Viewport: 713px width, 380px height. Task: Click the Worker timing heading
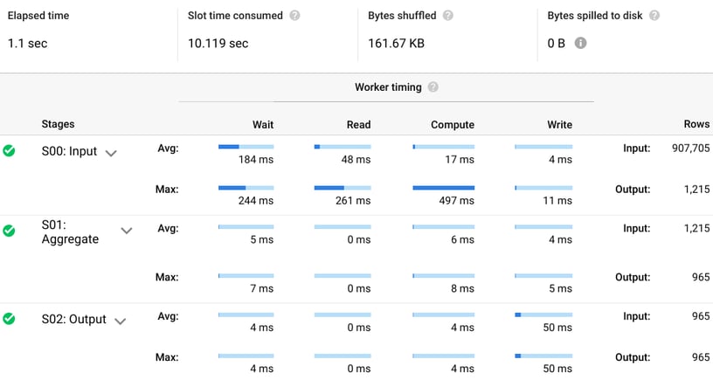(x=388, y=86)
